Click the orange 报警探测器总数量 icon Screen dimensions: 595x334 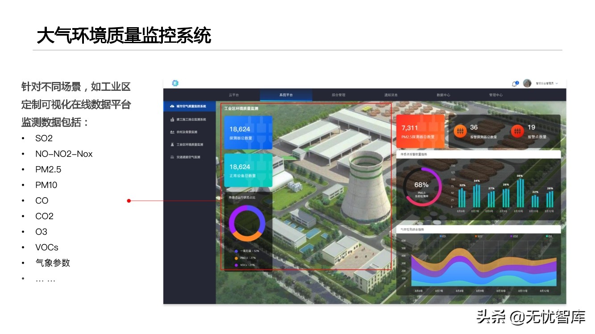click(x=459, y=131)
